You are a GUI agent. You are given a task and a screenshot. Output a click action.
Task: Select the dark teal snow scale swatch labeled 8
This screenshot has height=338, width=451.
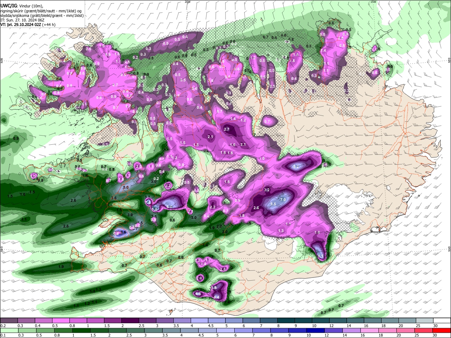[286, 321]
